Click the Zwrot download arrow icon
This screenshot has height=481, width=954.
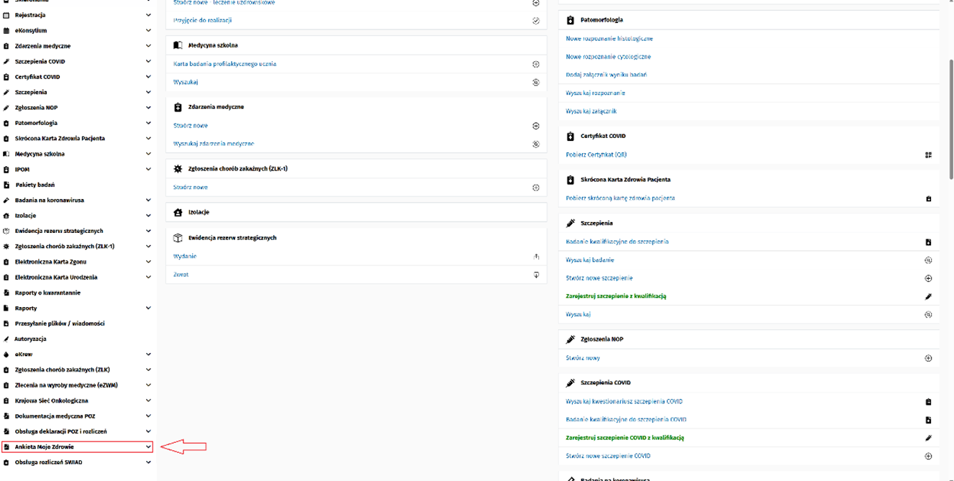click(x=536, y=275)
